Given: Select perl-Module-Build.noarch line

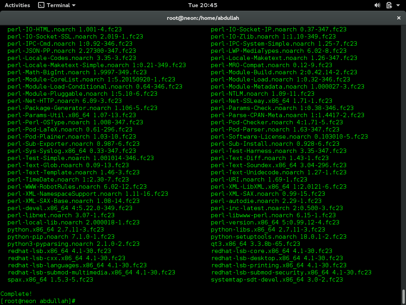Looking at the screenshot, I should click(284, 72).
